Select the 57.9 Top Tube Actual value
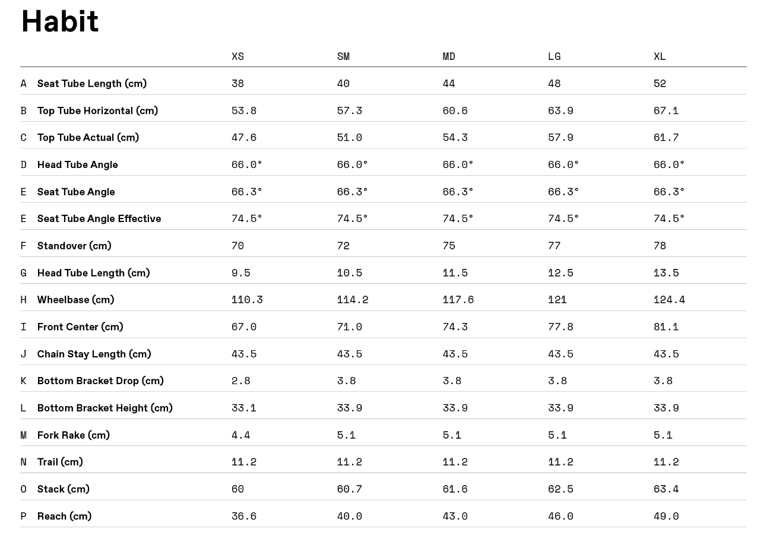The height and width of the screenshot is (545, 760). [560, 138]
